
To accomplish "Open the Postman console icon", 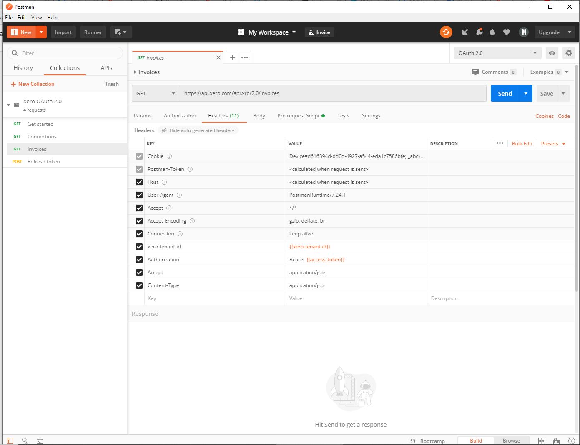I will click(40, 440).
